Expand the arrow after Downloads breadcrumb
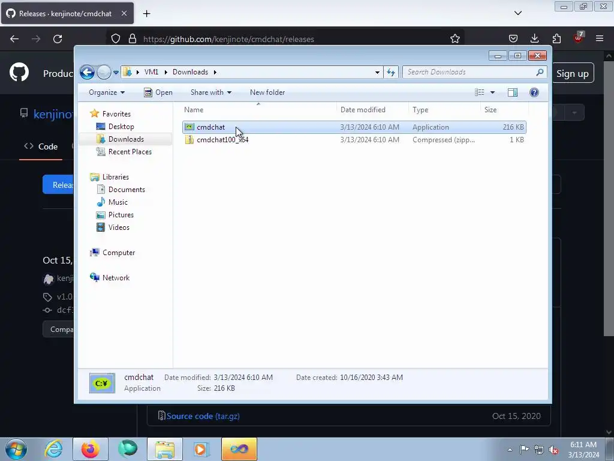The height and width of the screenshot is (461, 614). click(x=215, y=72)
